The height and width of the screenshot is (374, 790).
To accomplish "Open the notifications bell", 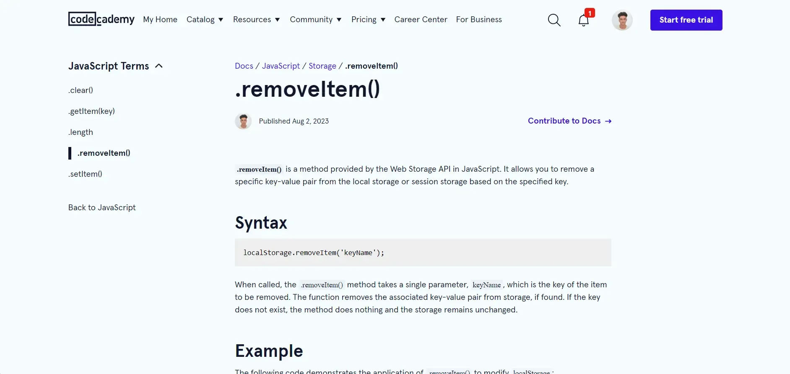I will pyautogui.click(x=583, y=20).
